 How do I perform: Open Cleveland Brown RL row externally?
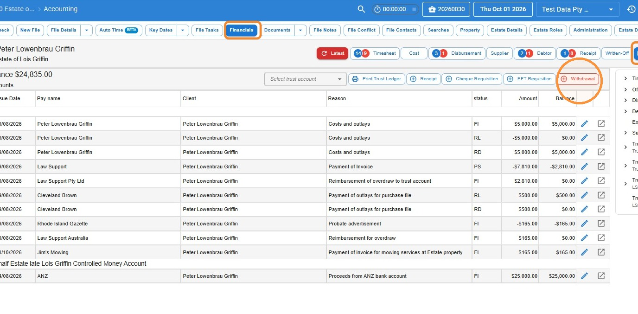(x=601, y=195)
